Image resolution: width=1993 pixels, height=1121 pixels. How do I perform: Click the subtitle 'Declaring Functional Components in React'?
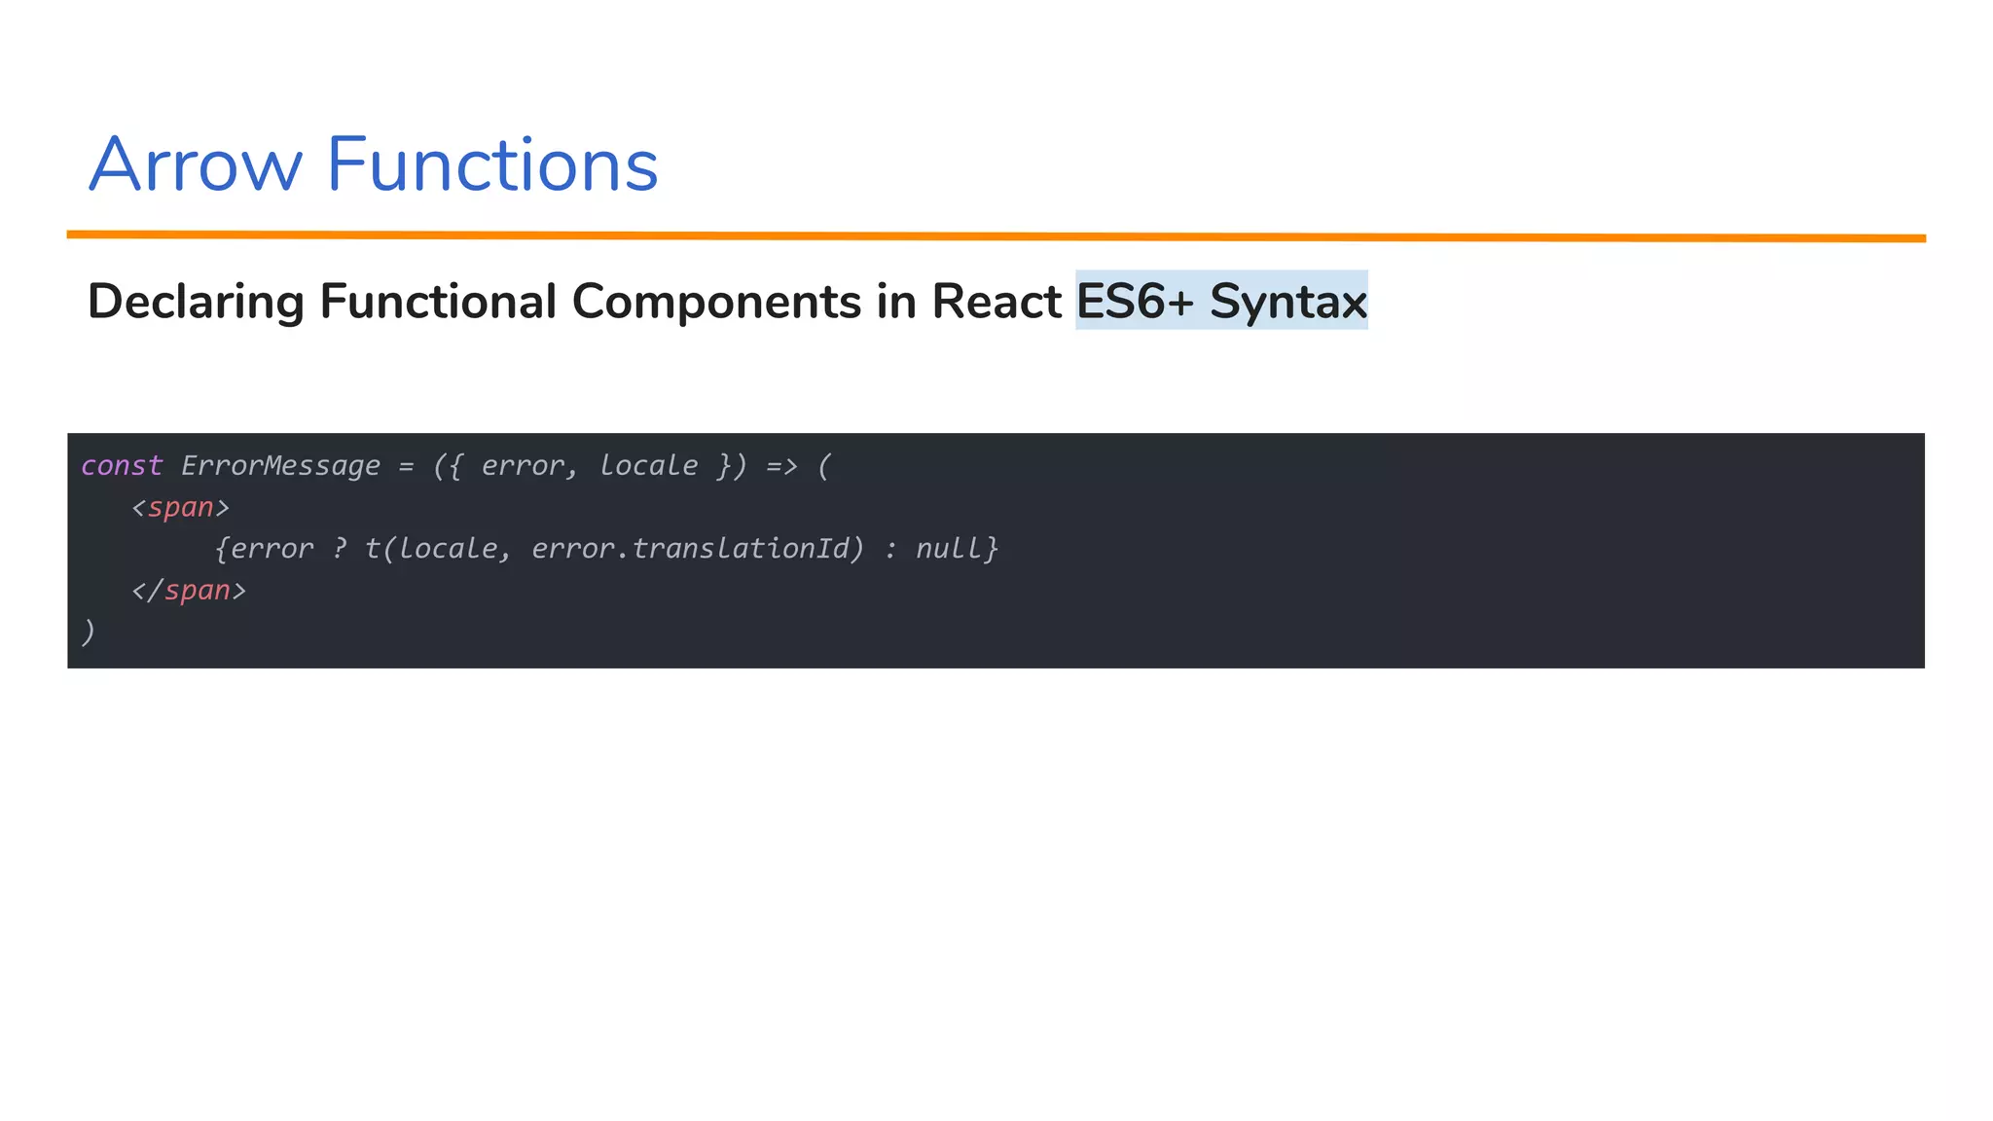point(574,301)
